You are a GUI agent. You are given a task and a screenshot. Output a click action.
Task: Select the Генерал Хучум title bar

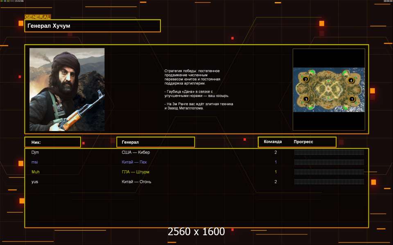[93, 26]
